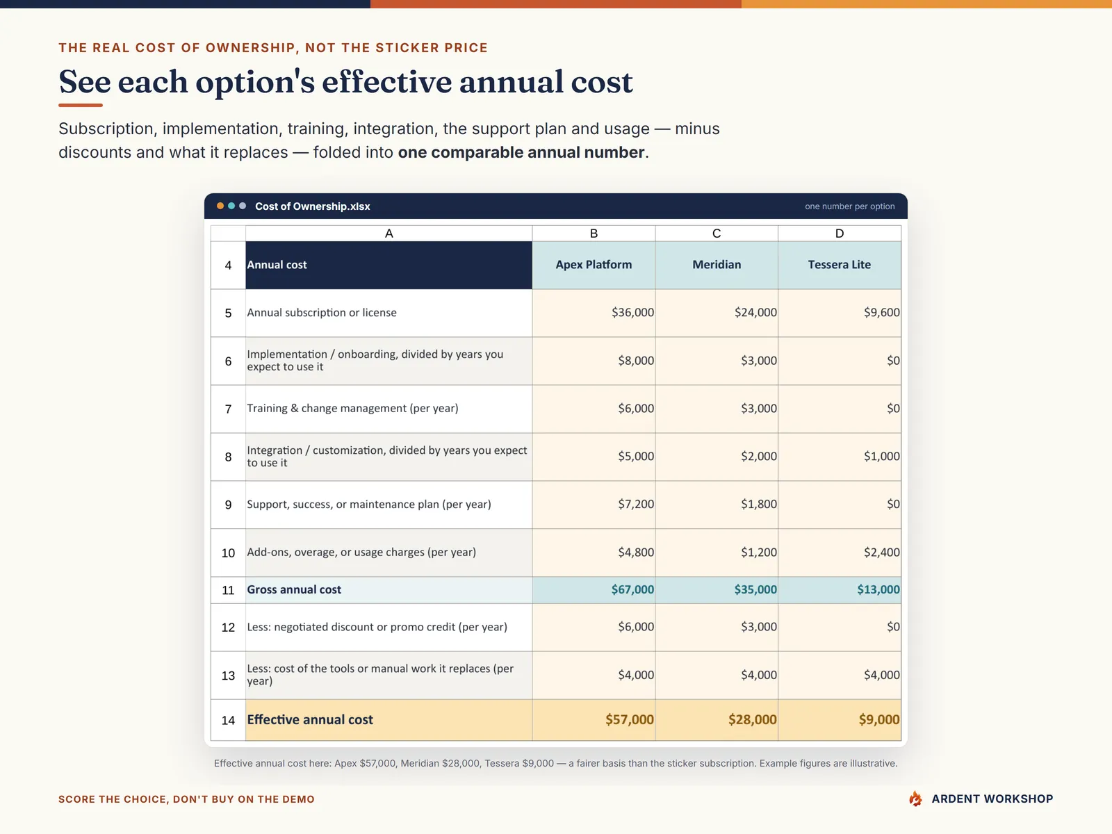Image resolution: width=1112 pixels, height=834 pixels.
Task: Click the 'Apex Platform' column heading cell
Action: pyautogui.click(x=594, y=265)
